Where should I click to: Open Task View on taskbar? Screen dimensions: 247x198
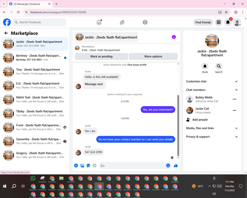[x=23, y=186]
